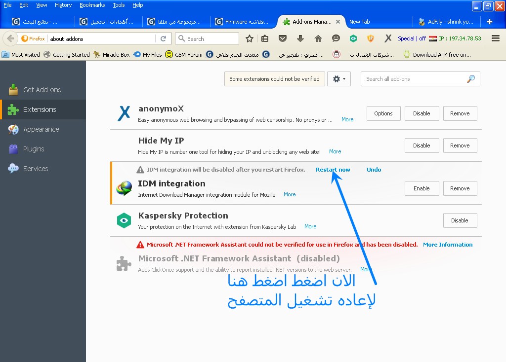
Task: Open the Miracle Box bookmark
Action: [x=112, y=55]
